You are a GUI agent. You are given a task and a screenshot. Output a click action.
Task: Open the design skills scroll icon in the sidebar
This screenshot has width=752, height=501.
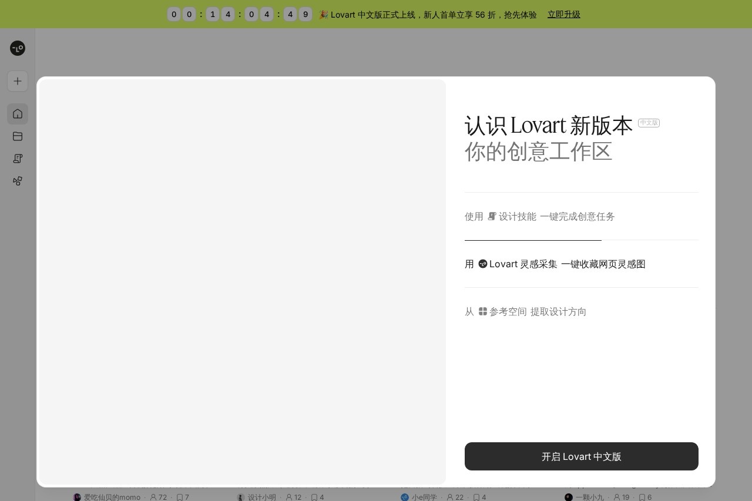18,159
